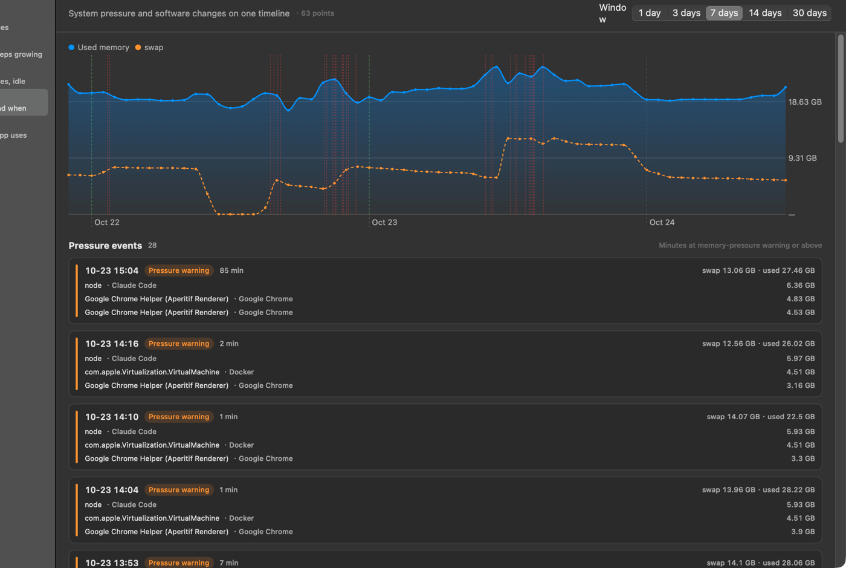Click 'swap 12.56 GB · used 26.02 GB' summary
This screenshot has height=568, width=846.
click(758, 344)
